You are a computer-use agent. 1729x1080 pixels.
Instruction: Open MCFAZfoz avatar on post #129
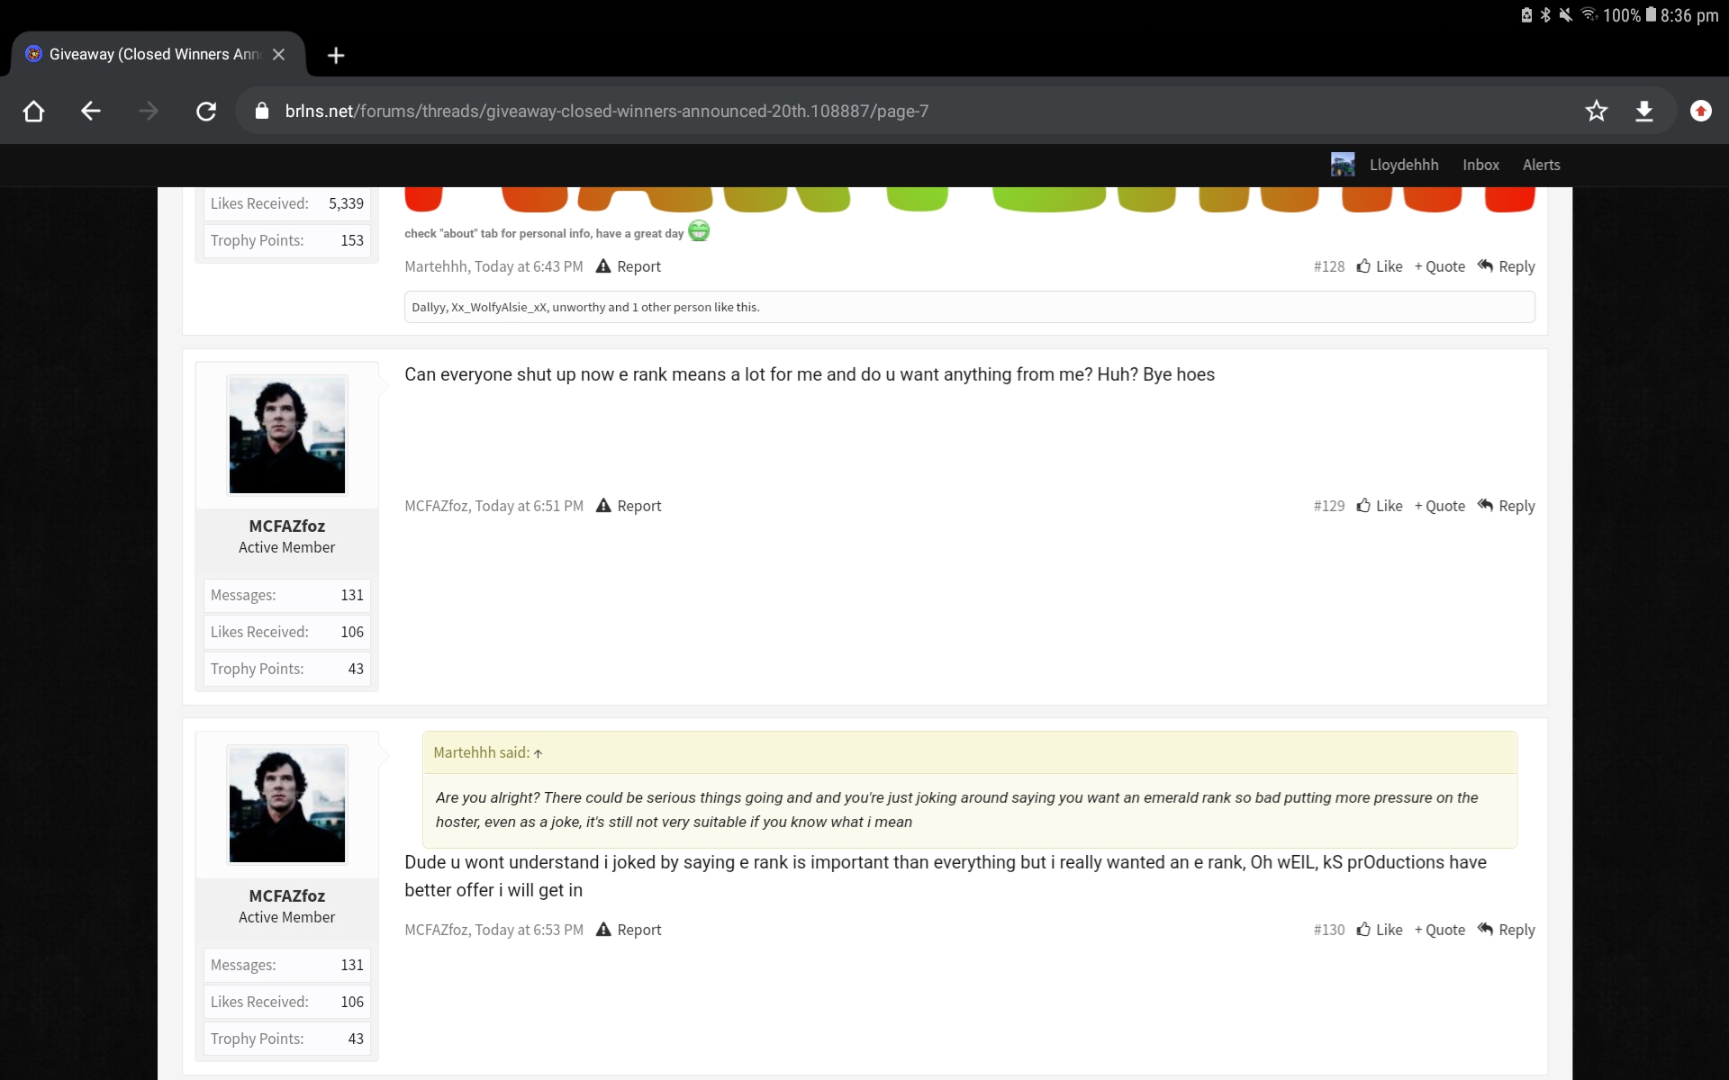(x=287, y=436)
